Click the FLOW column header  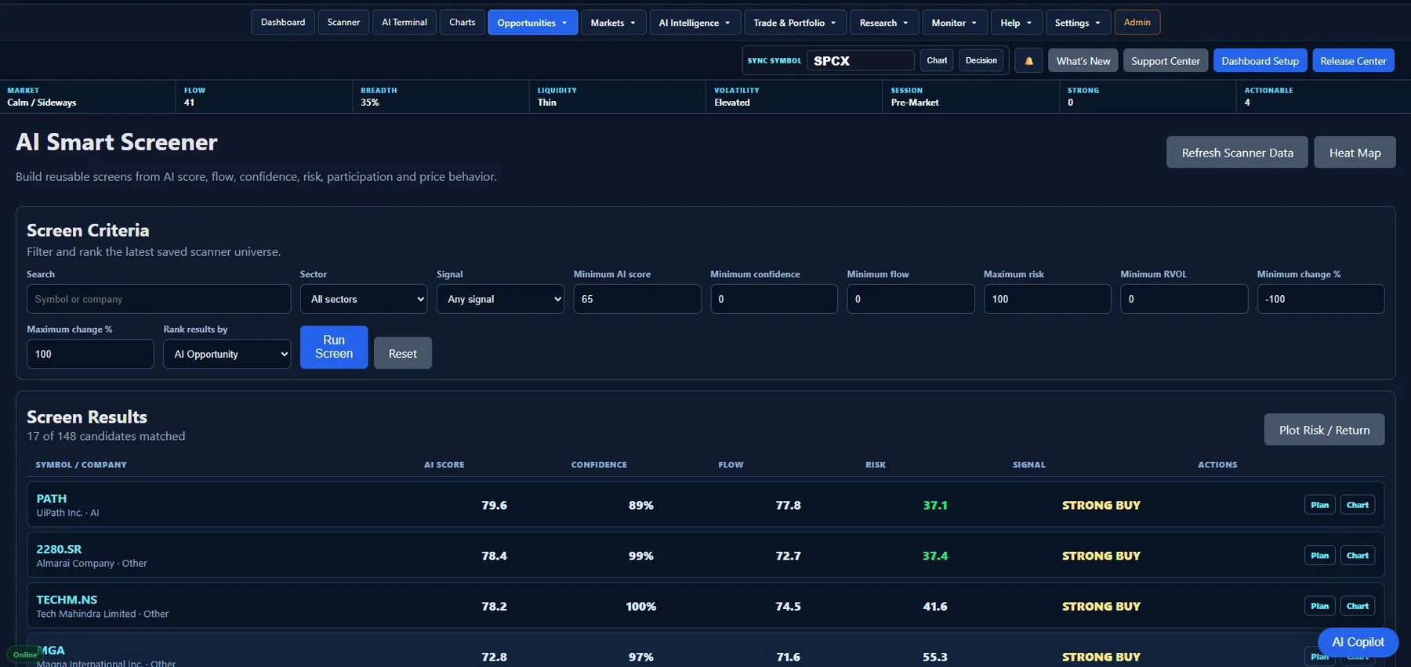pos(731,465)
